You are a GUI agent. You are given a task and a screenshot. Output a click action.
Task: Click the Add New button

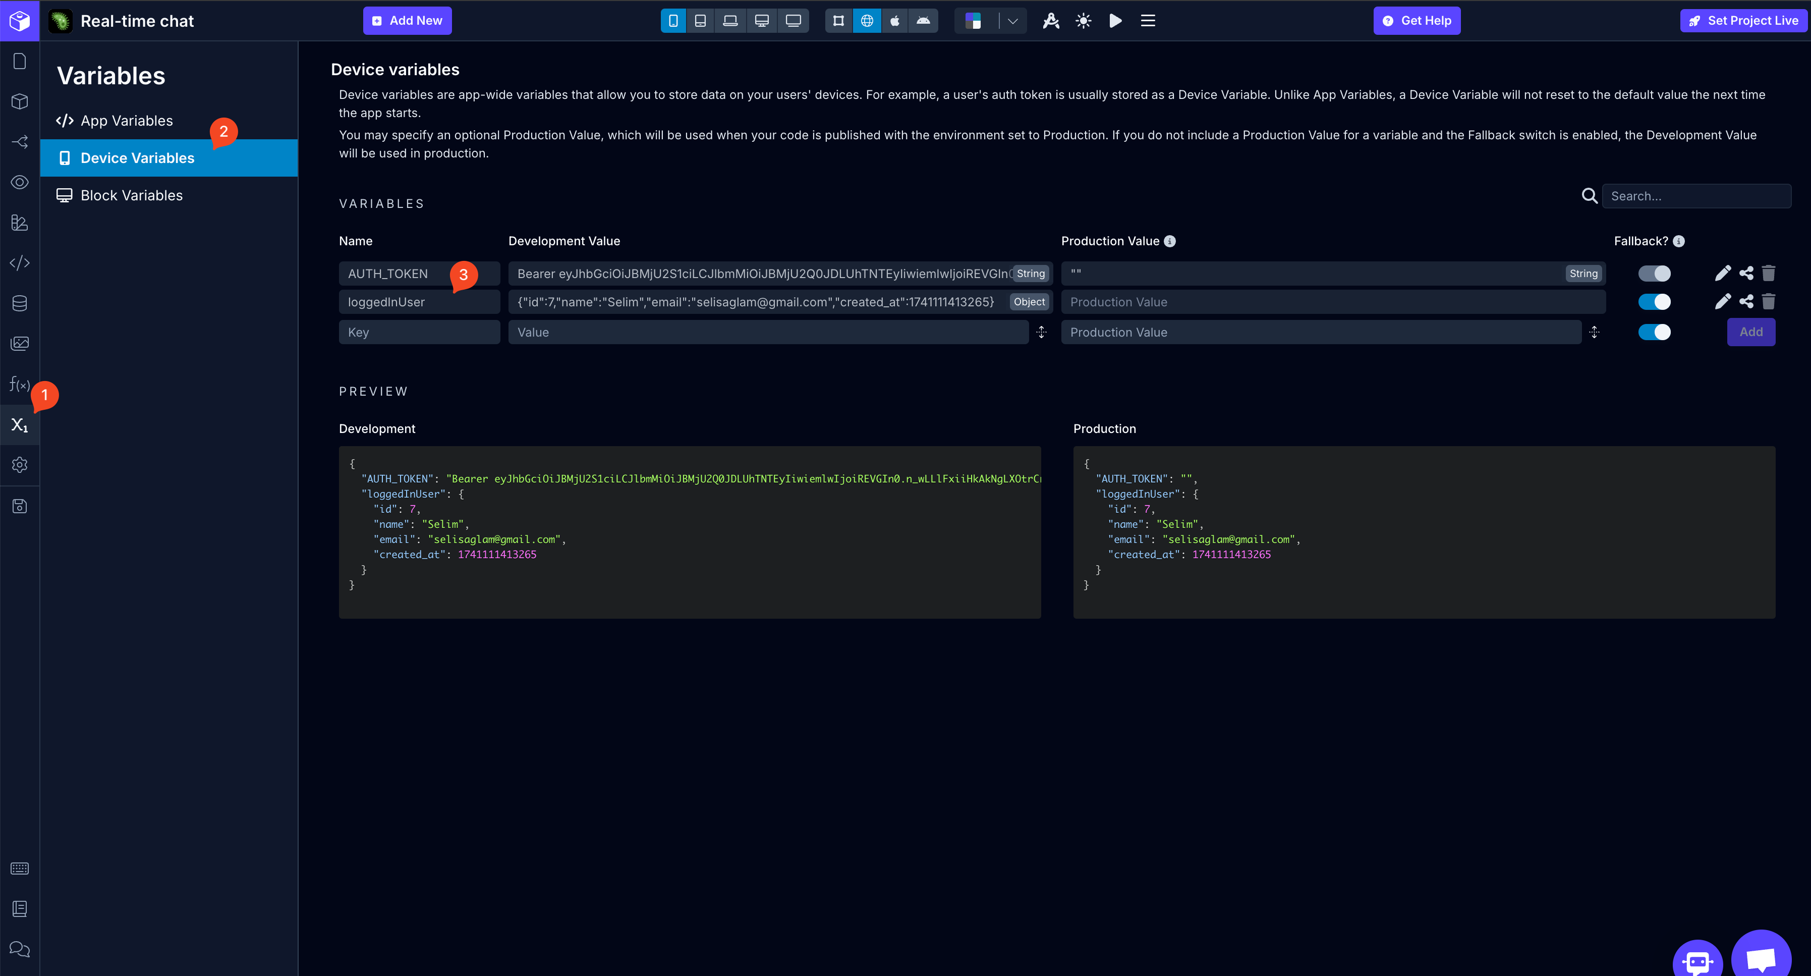tap(407, 20)
